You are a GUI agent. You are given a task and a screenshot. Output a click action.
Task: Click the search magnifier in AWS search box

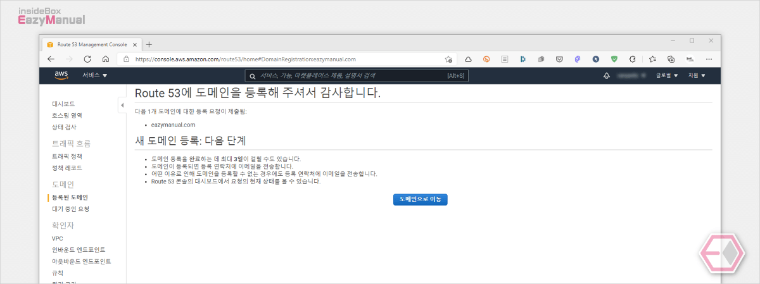[x=253, y=76]
